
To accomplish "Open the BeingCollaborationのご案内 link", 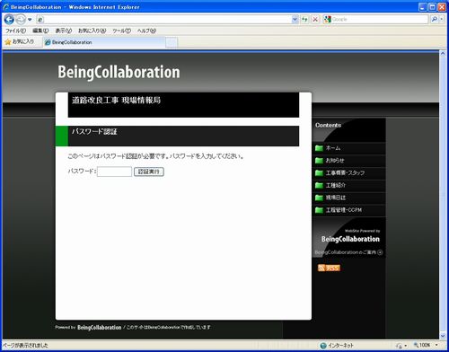I will click(x=348, y=252).
